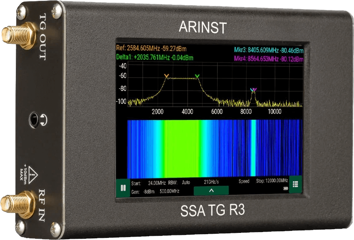Edit the Start frequency 24.00MHz

157,183
